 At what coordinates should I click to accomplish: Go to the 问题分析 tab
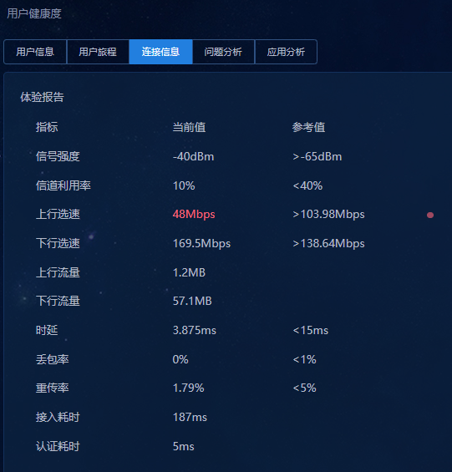pyautogui.click(x=223, y=52)
